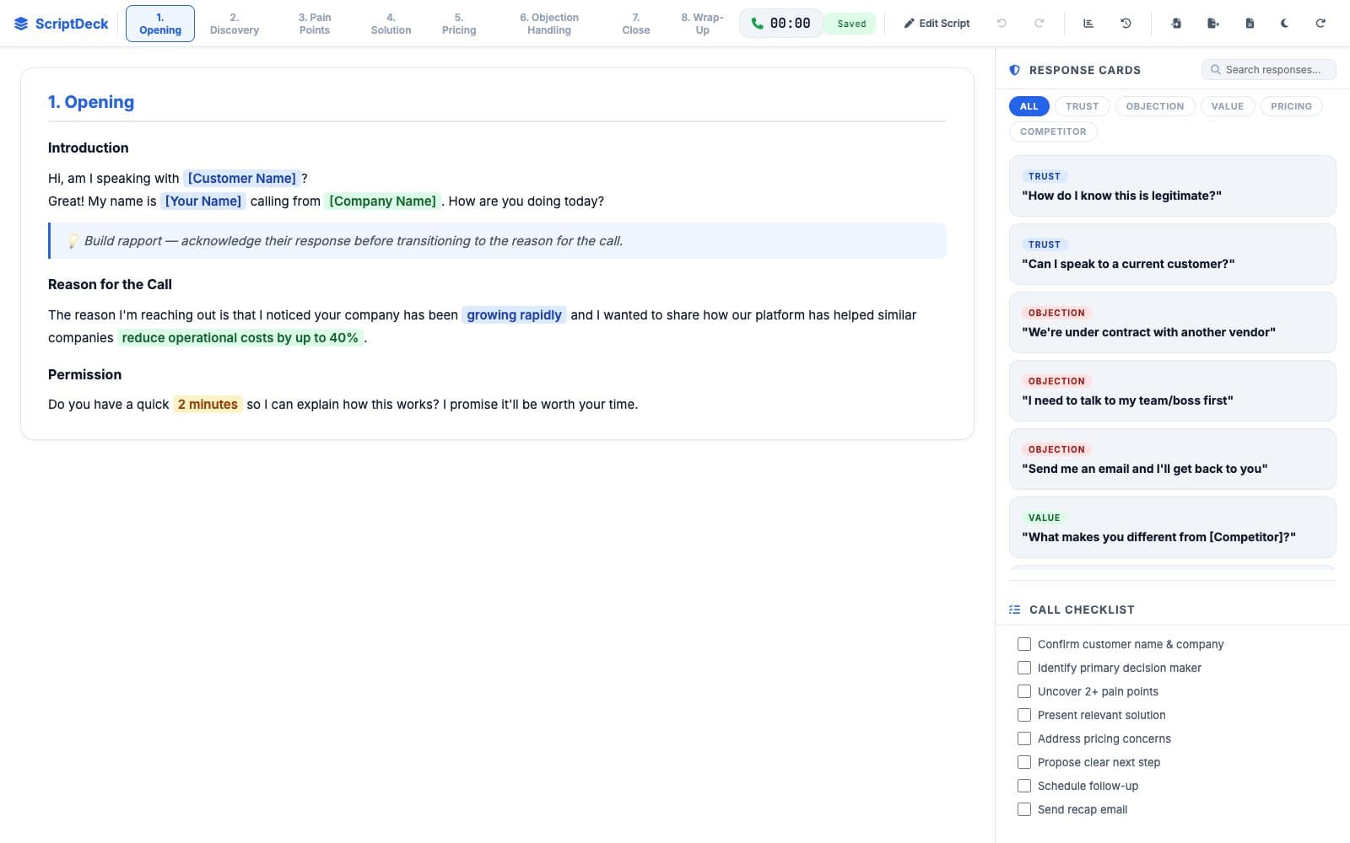Check Schedule follow-up

1024,786
